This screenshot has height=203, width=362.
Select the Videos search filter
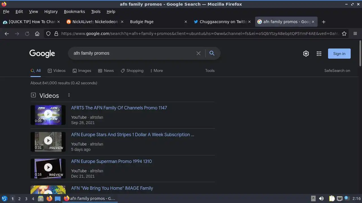coord(57,70)
